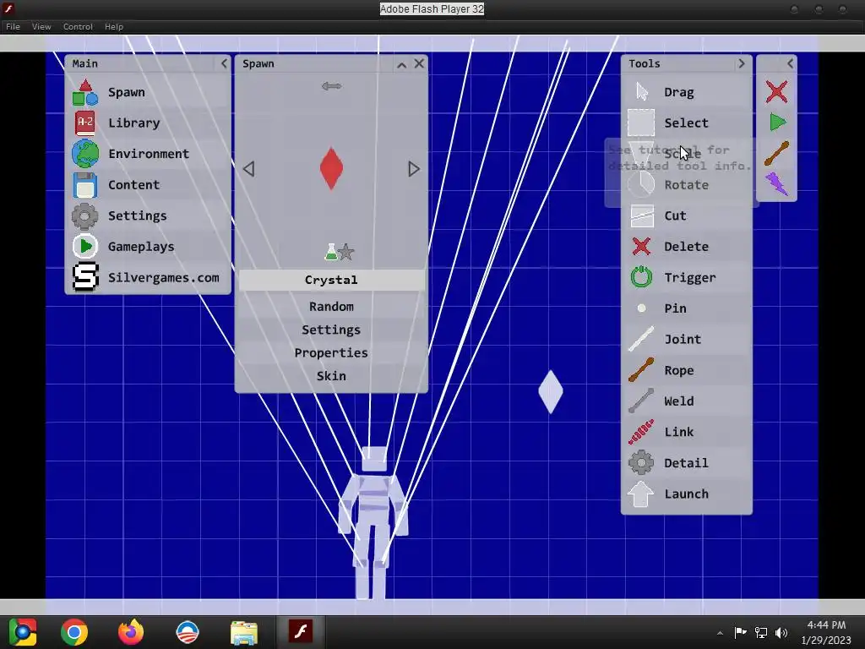Image resolution: width=865 pixels, height=649 pixels.
Task: Show next spawn item with right arrow
Action: 414,169
